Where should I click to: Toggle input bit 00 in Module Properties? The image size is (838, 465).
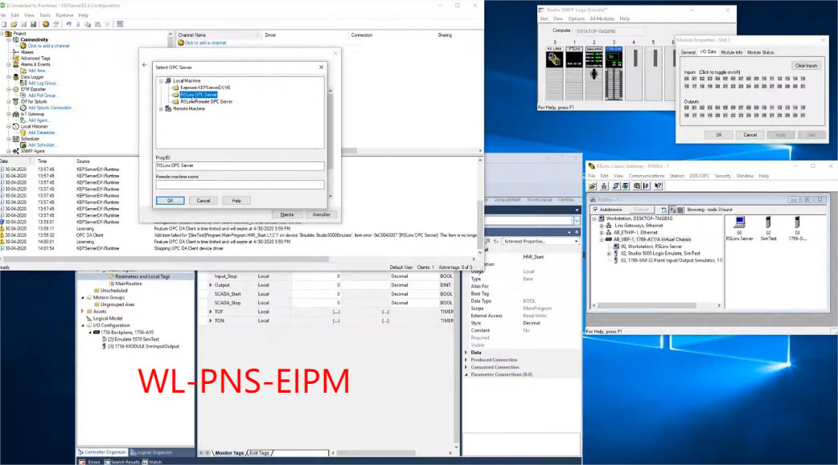[x=686, y=79]
